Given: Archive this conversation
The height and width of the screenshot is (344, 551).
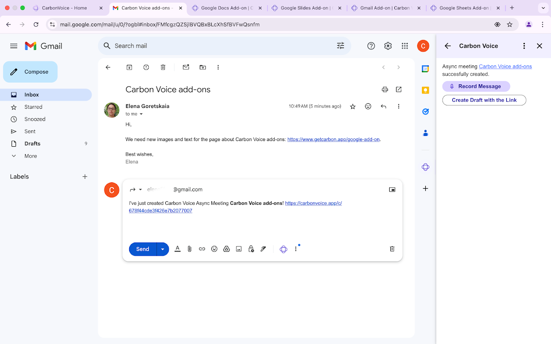Looking at the screenshot, I should [x=129, y=67].
